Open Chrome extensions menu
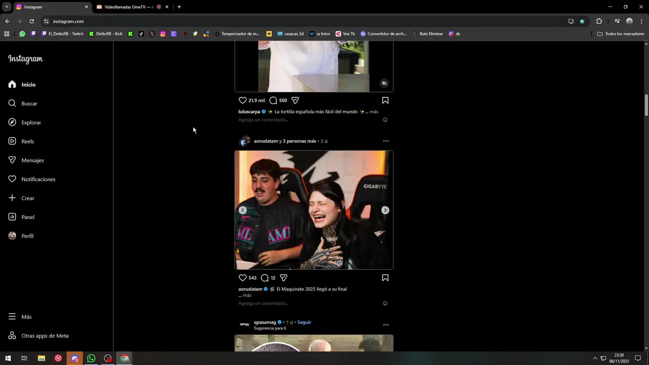649x365 pixels. click(x=599, y=21)
